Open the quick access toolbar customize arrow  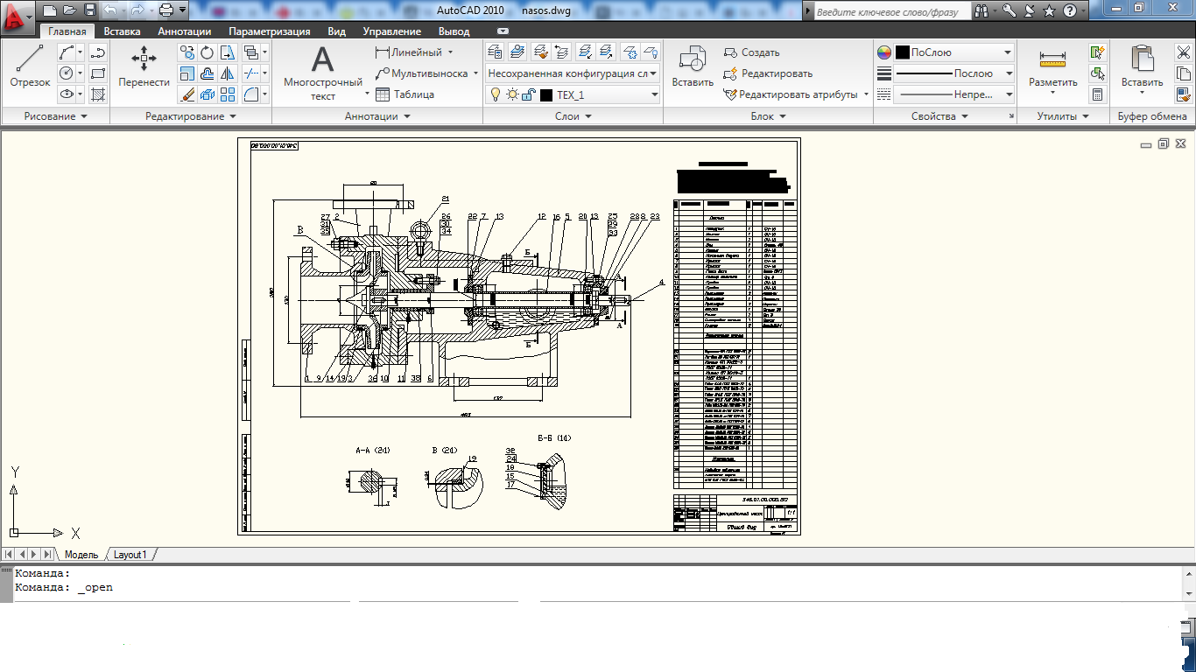click(x=182, y=10)
